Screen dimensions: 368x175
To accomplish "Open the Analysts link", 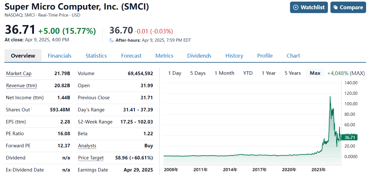I will (x=87, y=146).
